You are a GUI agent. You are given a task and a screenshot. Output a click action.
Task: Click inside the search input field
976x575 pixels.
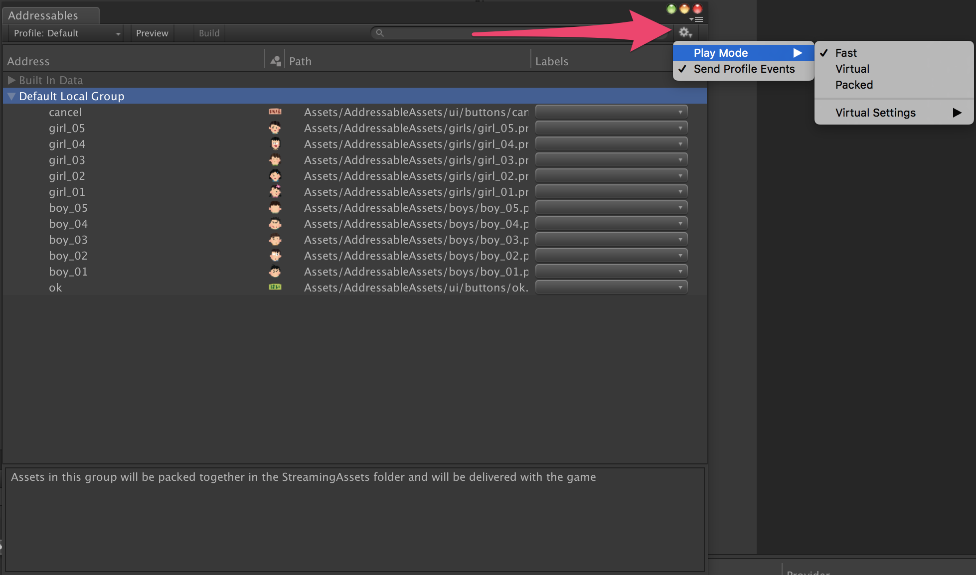tap(474, 32)
